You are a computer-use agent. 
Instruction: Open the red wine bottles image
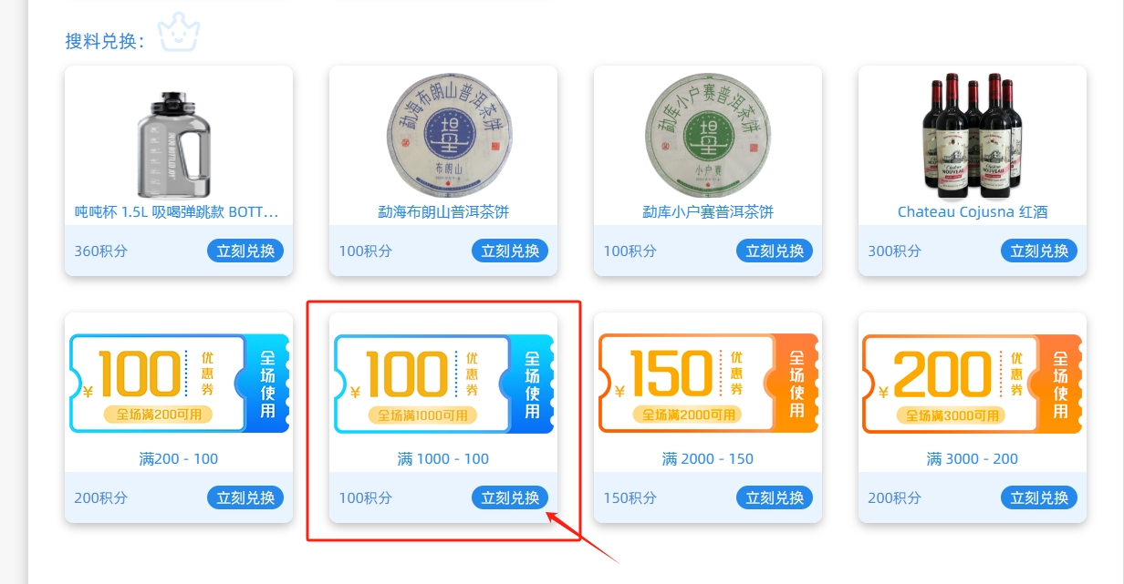(x=973, y=136)
